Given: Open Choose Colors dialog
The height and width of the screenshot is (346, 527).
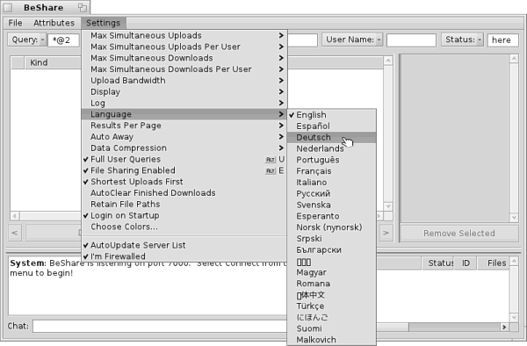Looking at the screenshot, I should pos(184,227).
